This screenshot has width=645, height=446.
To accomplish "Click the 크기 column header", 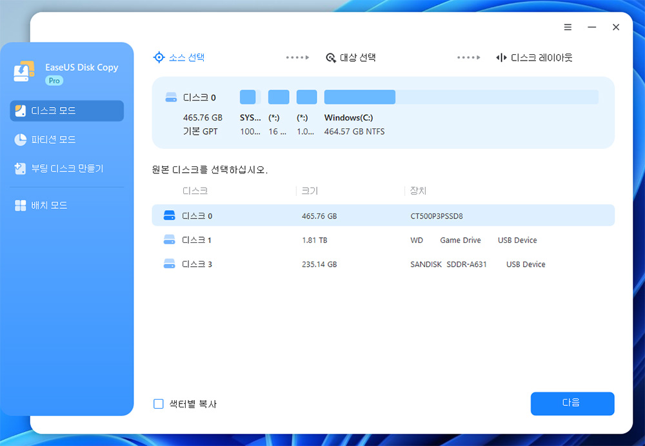I will tap(310, 191).
